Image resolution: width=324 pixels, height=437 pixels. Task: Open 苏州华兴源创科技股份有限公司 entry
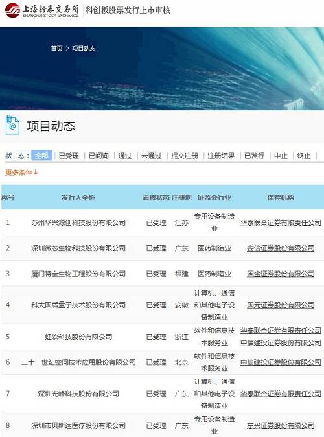point(78,222)
